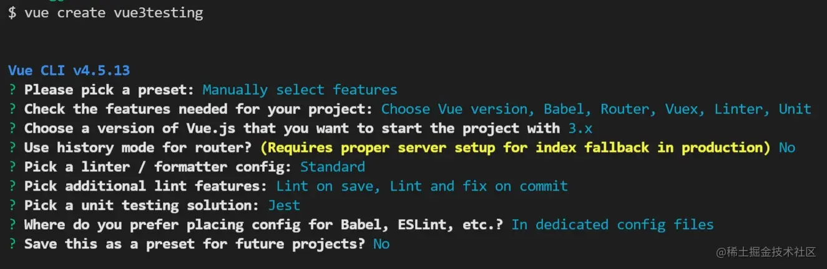This screenshot has width=827, height=269.
Task: Click the 'No' answer for saving preset
Action: tap(381, 244)
